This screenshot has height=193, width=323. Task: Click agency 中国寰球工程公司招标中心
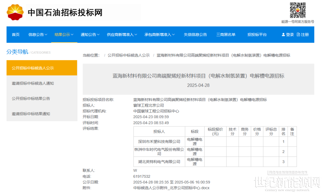156,111
